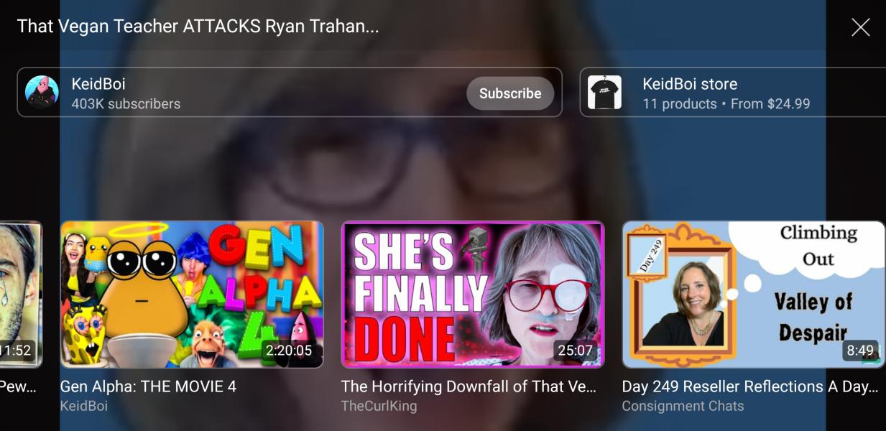Open KeidBoi store shirt icon
Viewport: 886px width, 431px height.
[604, 92]
